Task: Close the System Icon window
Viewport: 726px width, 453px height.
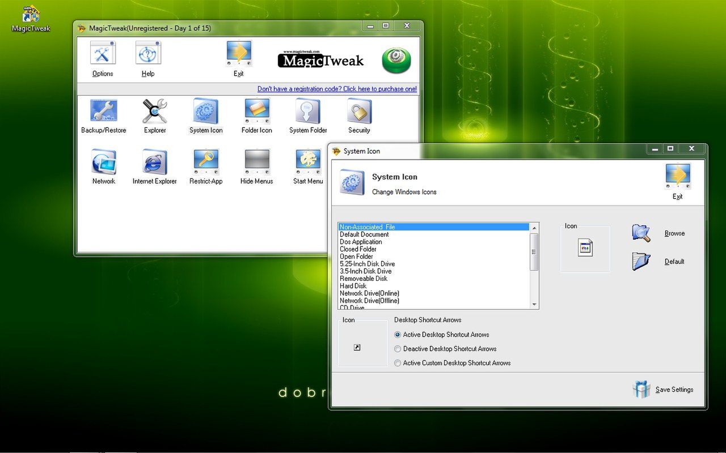Action: coord(691,149)
